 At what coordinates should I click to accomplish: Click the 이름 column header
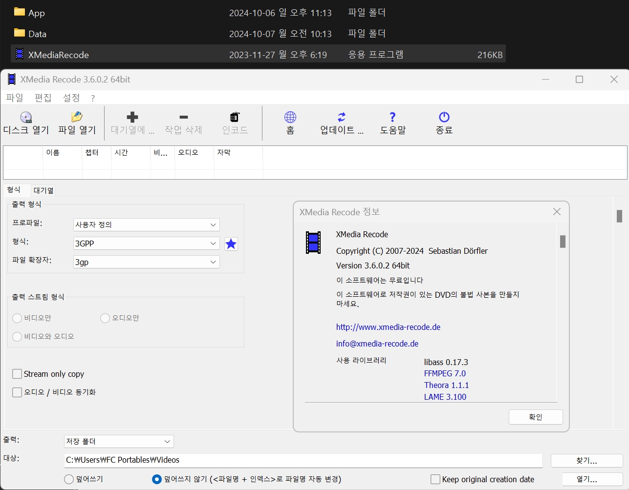(63, 153)
